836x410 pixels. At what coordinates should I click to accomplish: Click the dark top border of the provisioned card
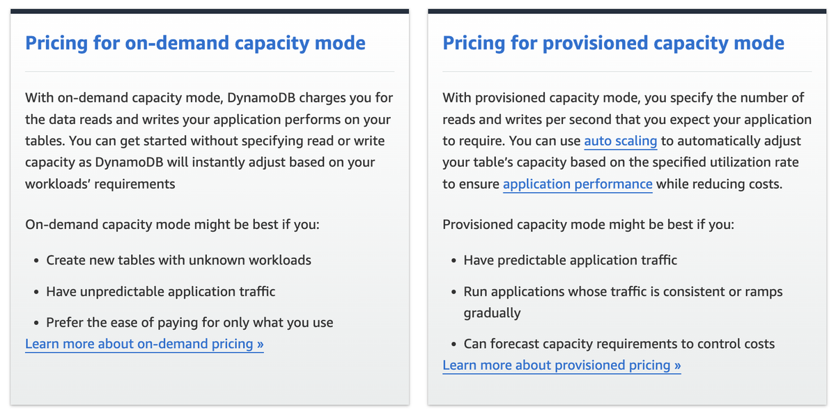(627, 11)
